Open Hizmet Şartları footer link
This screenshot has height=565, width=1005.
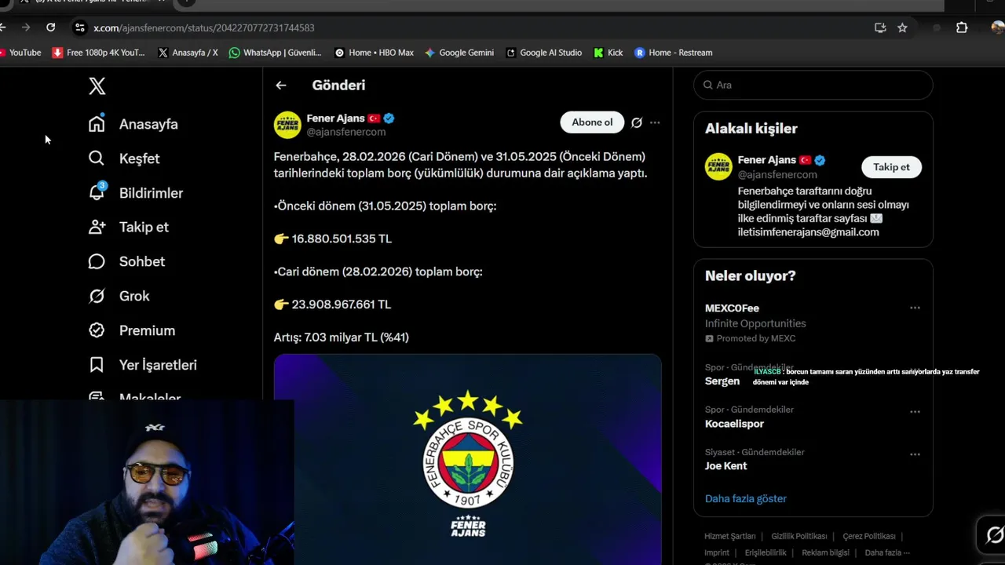(729, 537)
